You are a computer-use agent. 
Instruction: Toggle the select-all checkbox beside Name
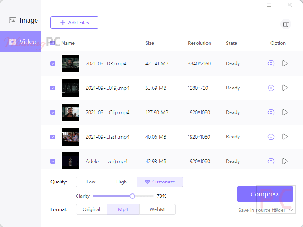coord(53,43)
